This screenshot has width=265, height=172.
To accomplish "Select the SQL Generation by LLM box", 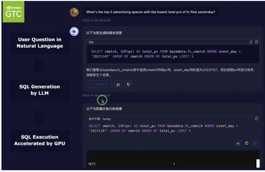I will 40,90.
